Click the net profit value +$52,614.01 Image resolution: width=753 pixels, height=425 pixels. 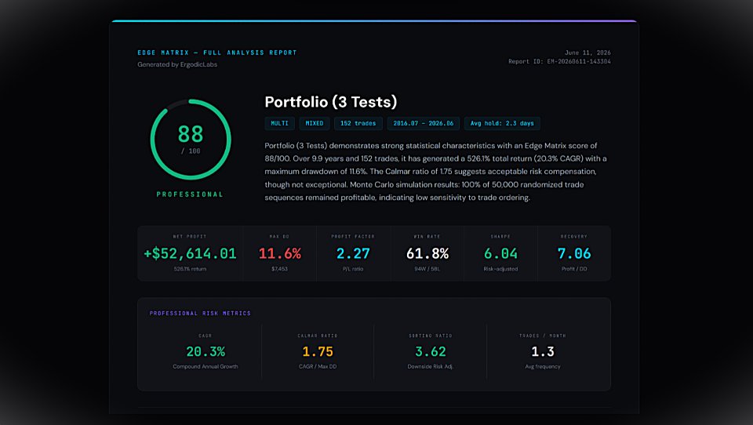(x=190, y=253)
